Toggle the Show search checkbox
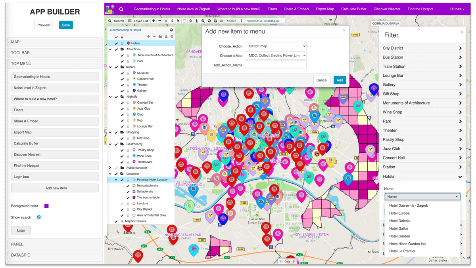 click(39, 217)
